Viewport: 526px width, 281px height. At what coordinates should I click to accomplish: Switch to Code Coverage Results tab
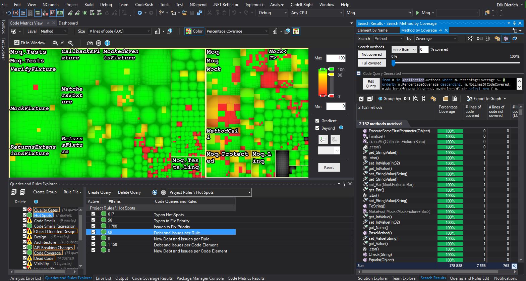click(152, 278)
